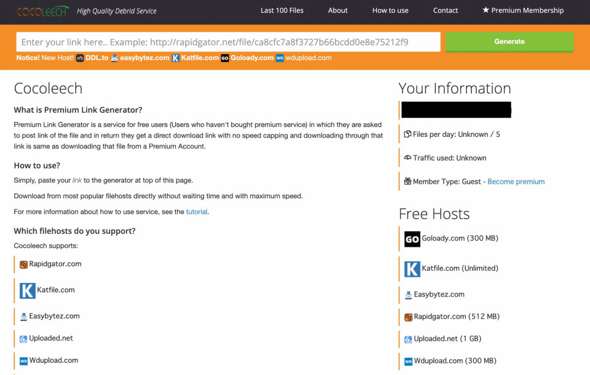Screen dimensions: 590x375
Task: Click the DDL.to xfs icon in notice bar
Action: coord(80,58)
